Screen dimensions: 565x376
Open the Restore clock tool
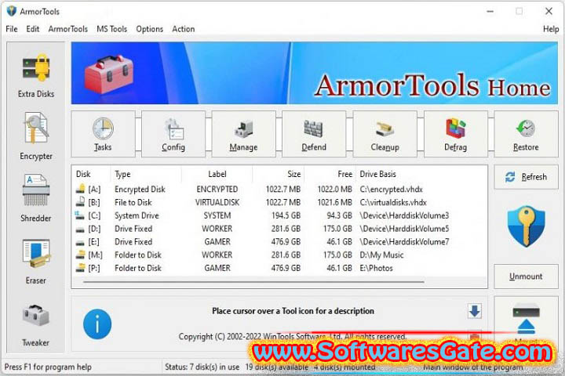coord(526,134)
